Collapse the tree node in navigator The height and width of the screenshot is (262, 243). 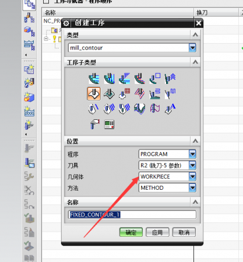point(46,39)
